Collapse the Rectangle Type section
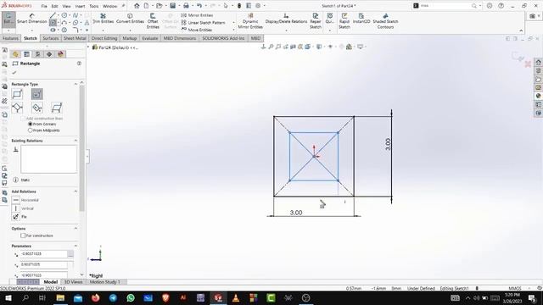The image size is (543, 305). pyautogui.click(x=76, y=84)
